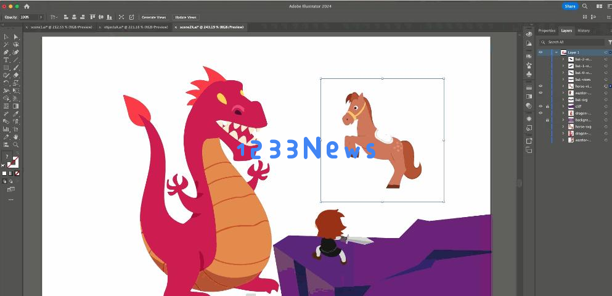Pick the Hand tool
The height and width of the screenshot is (296, 612).
click(16, 137)
